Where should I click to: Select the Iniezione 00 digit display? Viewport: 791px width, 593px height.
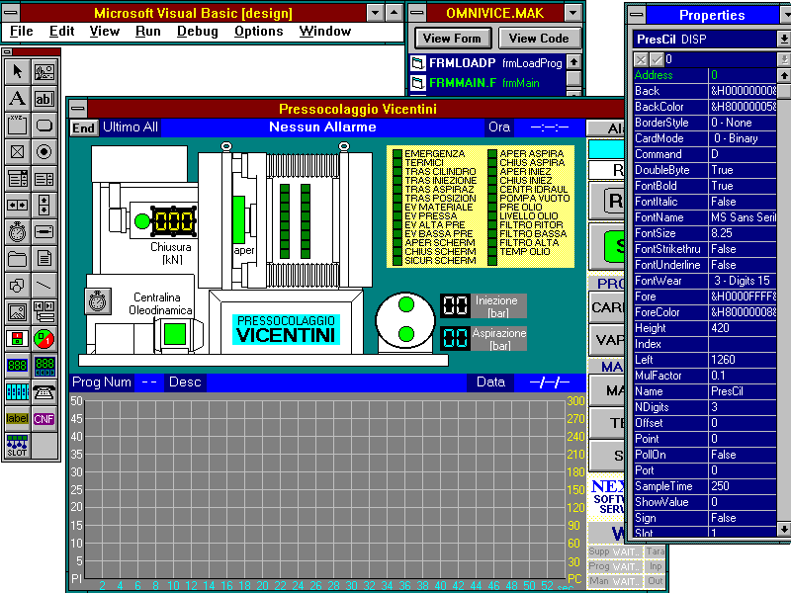(x=456, y=305)
